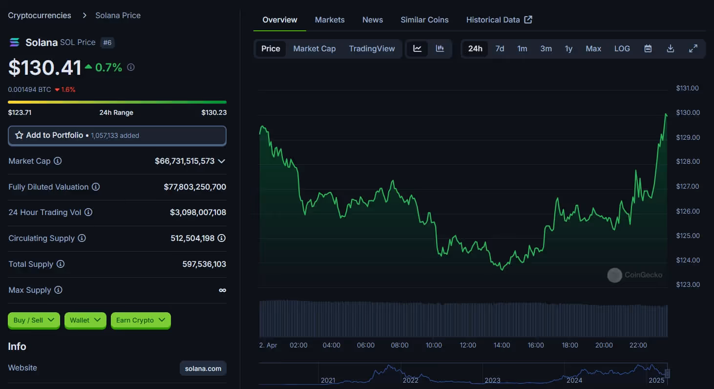Select the 7d time range
The height and width of the screenshot is (389, 714).
pyautogui.click(x=500, y=48)
